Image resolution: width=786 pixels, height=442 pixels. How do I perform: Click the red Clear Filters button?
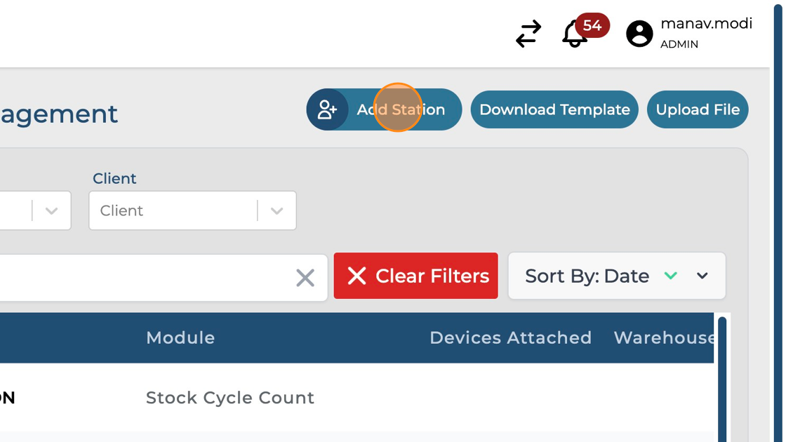point(416,276)
